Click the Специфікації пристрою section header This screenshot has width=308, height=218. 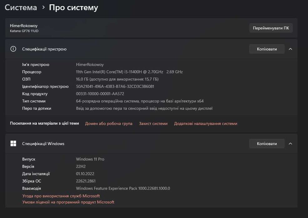44,49
